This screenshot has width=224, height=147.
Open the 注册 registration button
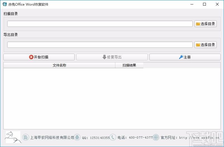pos(185,57)
